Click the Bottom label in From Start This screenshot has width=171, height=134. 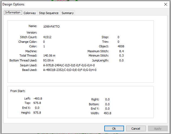(94, 104)
